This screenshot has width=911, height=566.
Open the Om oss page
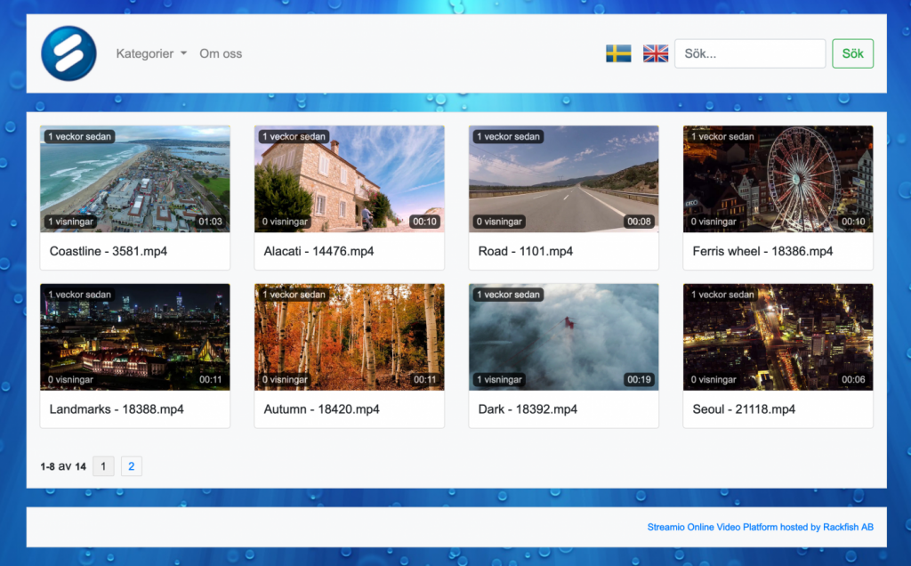click(221, 53)
